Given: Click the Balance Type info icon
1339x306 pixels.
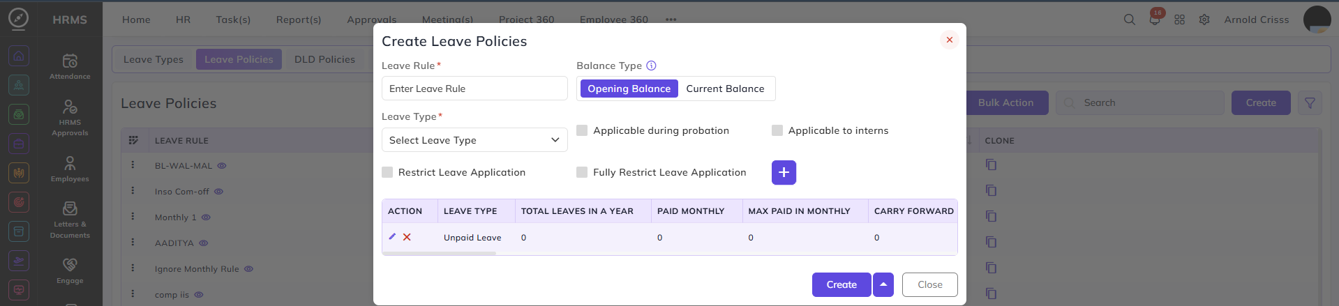Looking at the screenshot, I should (x=651, y=66).
